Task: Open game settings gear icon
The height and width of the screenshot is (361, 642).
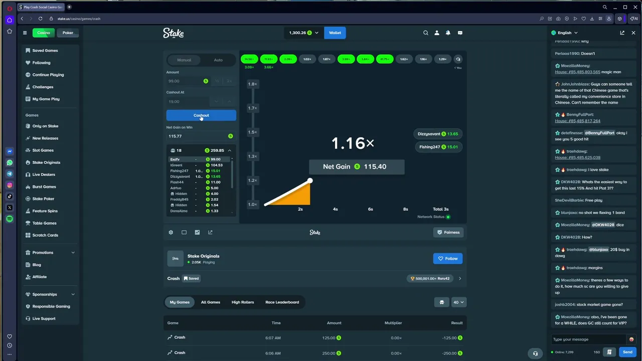Action: (x=171, y=232)
